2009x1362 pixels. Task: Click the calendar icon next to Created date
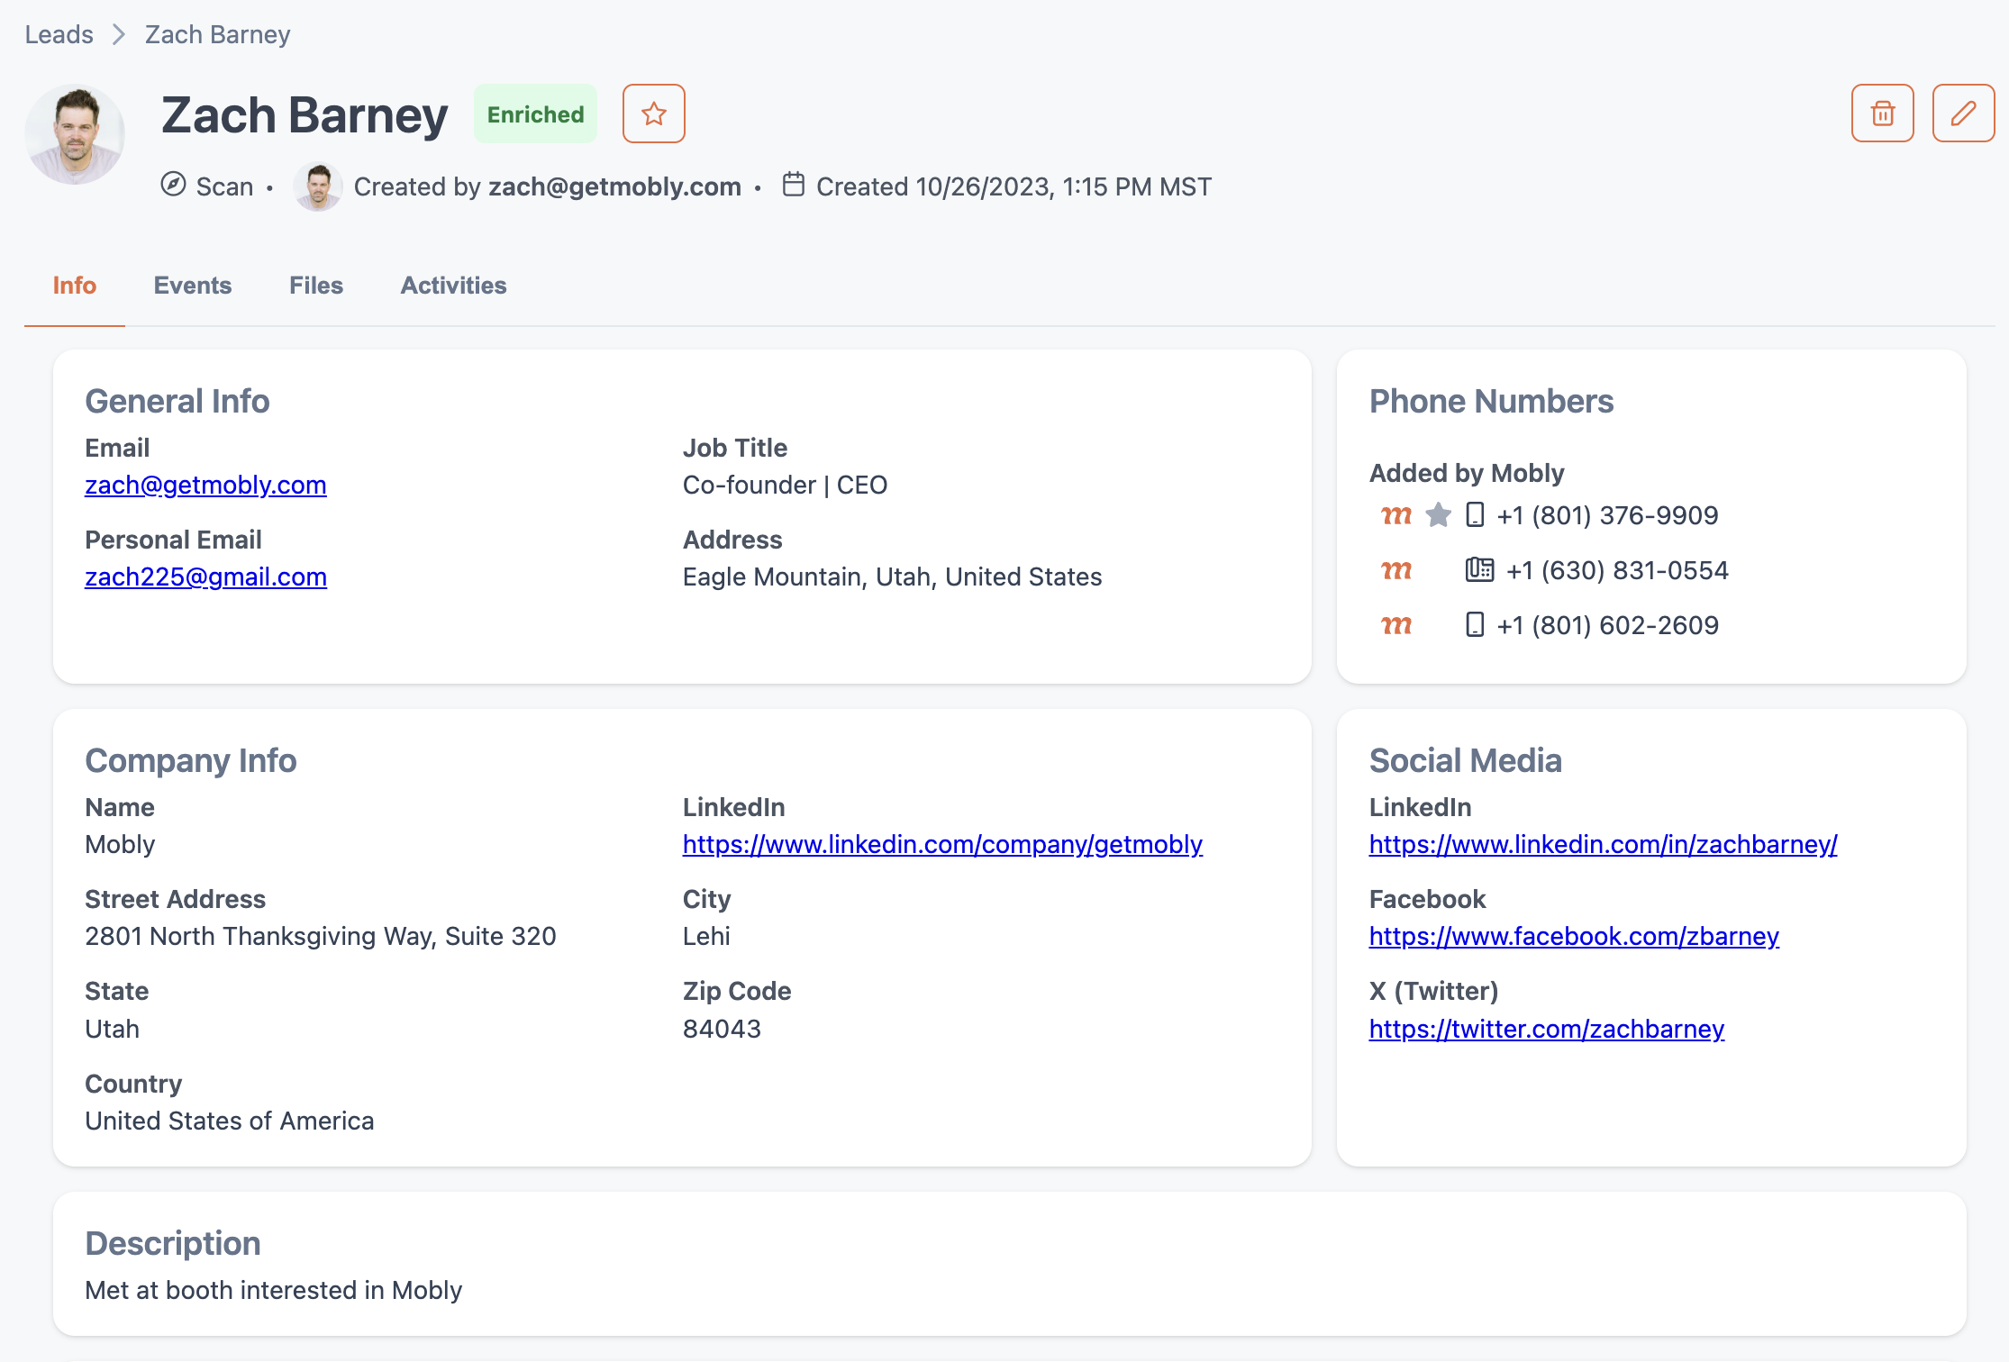(793, 185)
